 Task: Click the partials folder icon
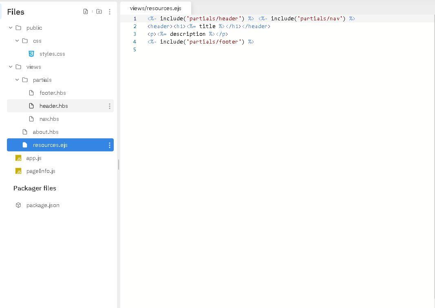(25, 80)
